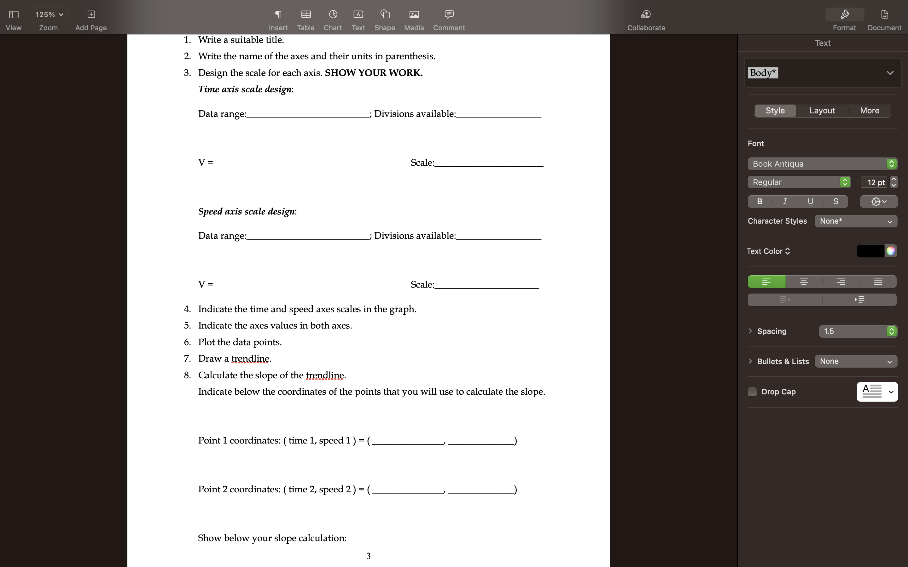Expand the Body paragraph style list
Screen dimensions: 908x567
point(890,73)
